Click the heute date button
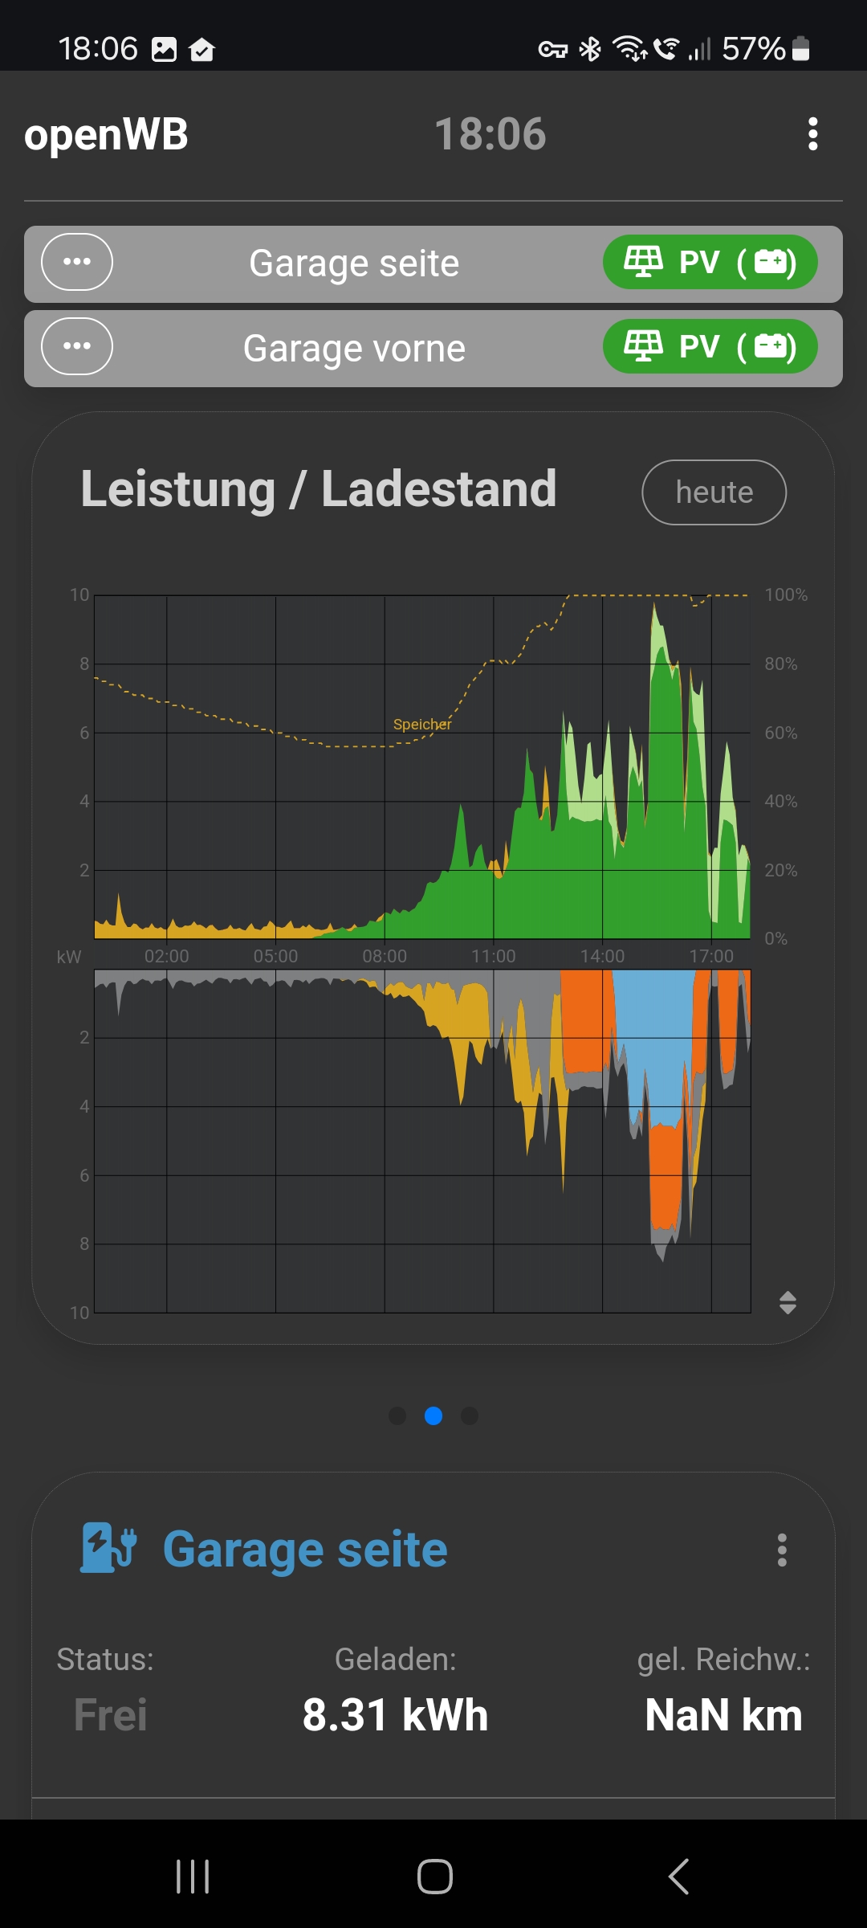867x1928 pixels. (x=714, y=492)
